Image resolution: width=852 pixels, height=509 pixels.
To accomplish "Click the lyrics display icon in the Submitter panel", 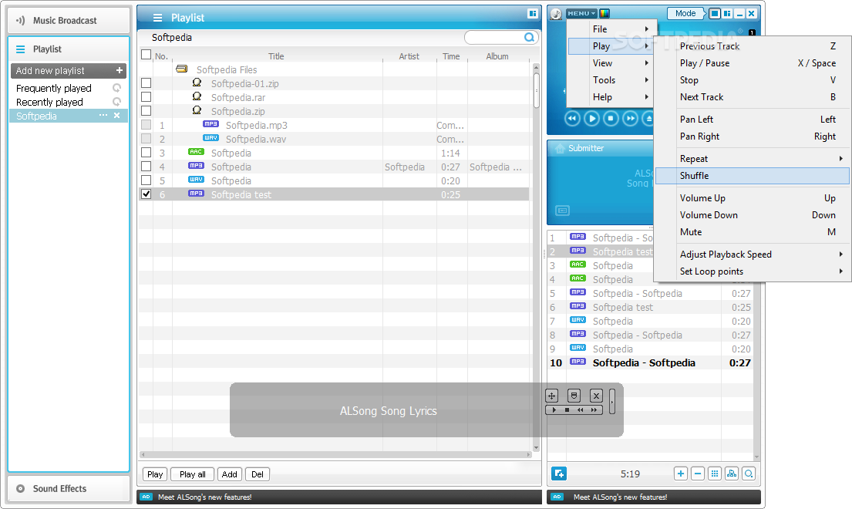I will (x=562, y=211).
